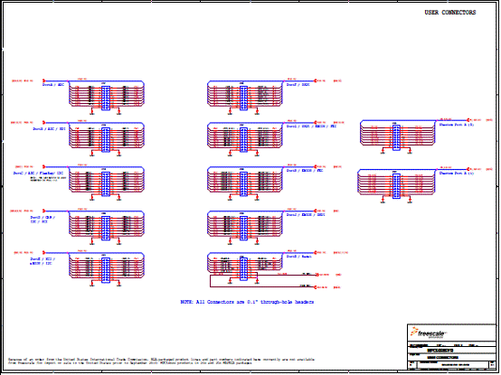Viewport: 501px width, 375px height.
Task: Select the PortB / ADC / SCI label
Action: point(50,129)
